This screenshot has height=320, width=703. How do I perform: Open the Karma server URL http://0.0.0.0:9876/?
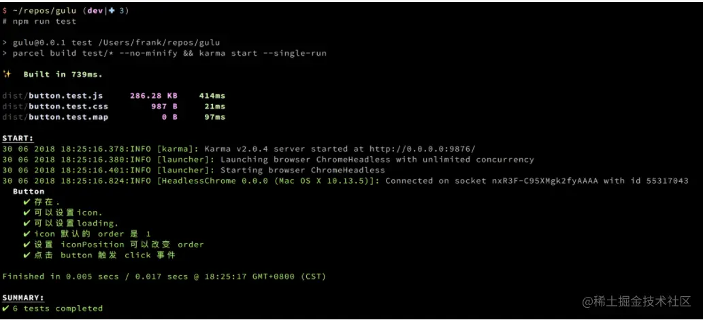point(422,149)
